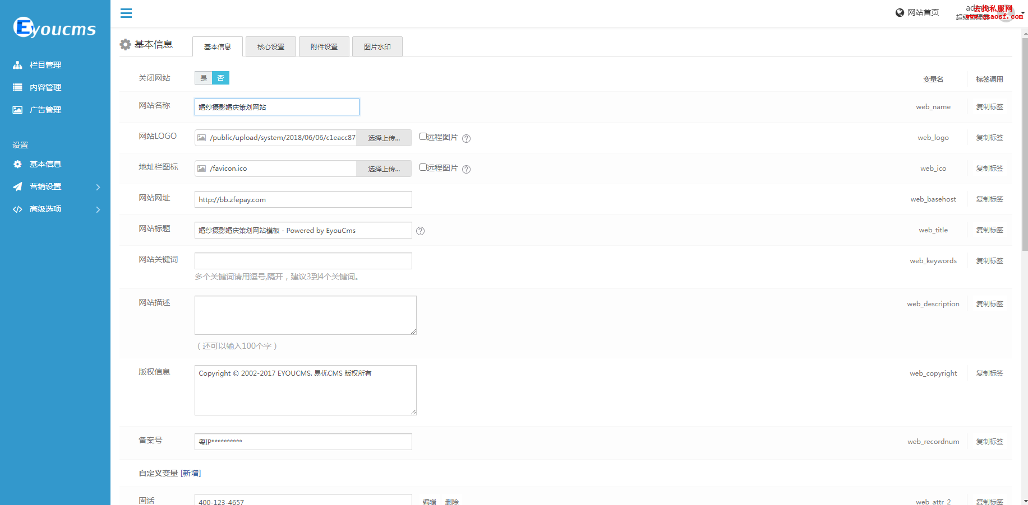This screenshot has width=1028, height=505.
Task: Click the content management list icon
Action: coord(17,87)
